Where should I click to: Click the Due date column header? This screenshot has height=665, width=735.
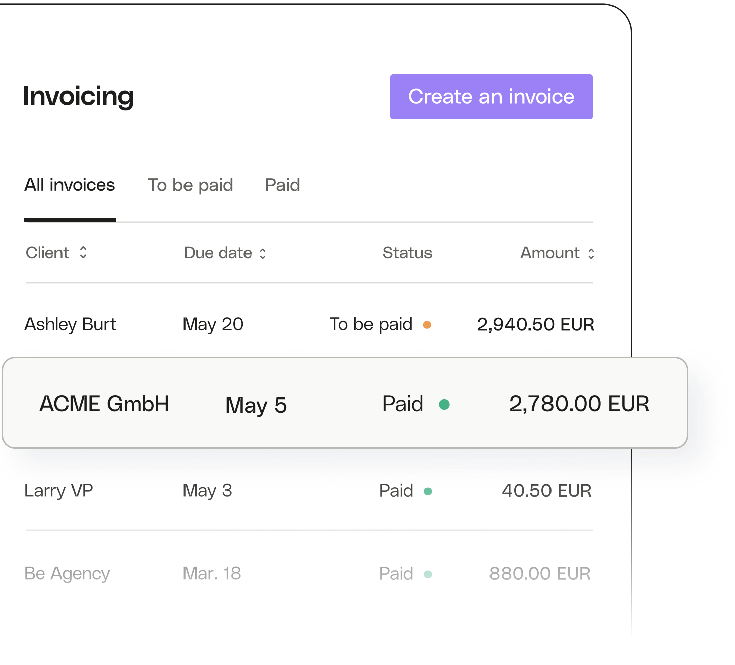tap(218, 253)
